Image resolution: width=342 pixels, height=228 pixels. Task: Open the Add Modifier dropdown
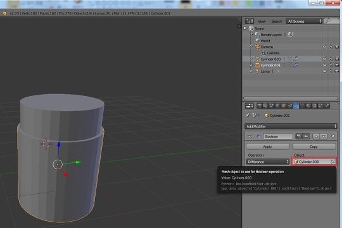point(291,126)
